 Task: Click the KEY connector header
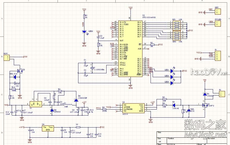[217, 11]
